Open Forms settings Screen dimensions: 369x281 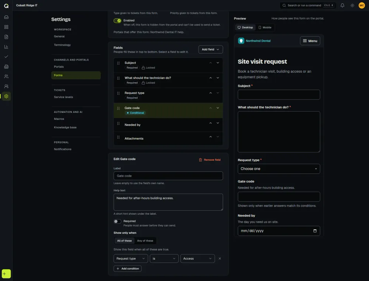point(76,75)
